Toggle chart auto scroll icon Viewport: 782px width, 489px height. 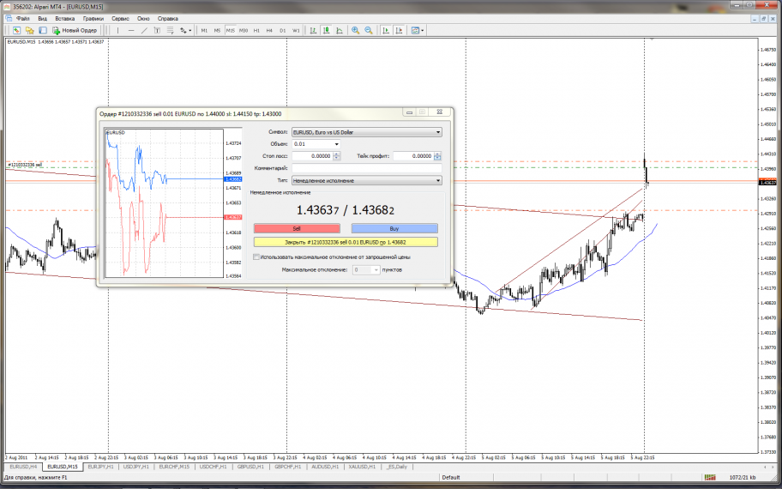(386, 30)
